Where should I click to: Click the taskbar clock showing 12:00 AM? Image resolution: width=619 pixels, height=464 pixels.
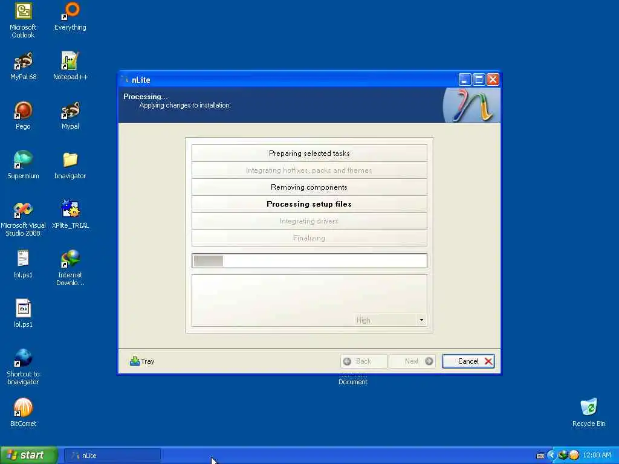click(597, 456)
